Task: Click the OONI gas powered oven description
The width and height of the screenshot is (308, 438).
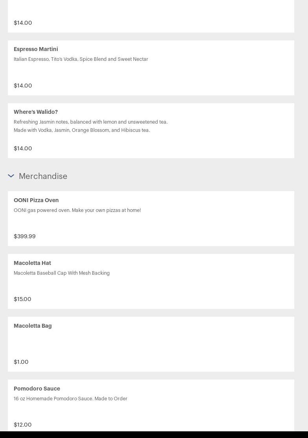Action: point(77,210)
